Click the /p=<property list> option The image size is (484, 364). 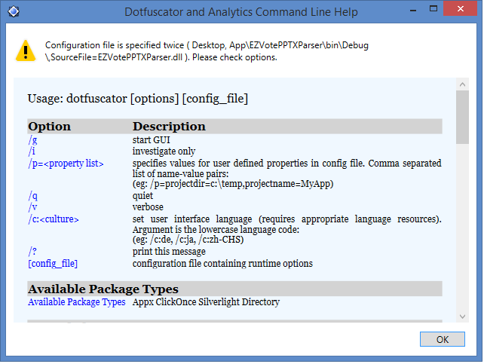point(66,164)
